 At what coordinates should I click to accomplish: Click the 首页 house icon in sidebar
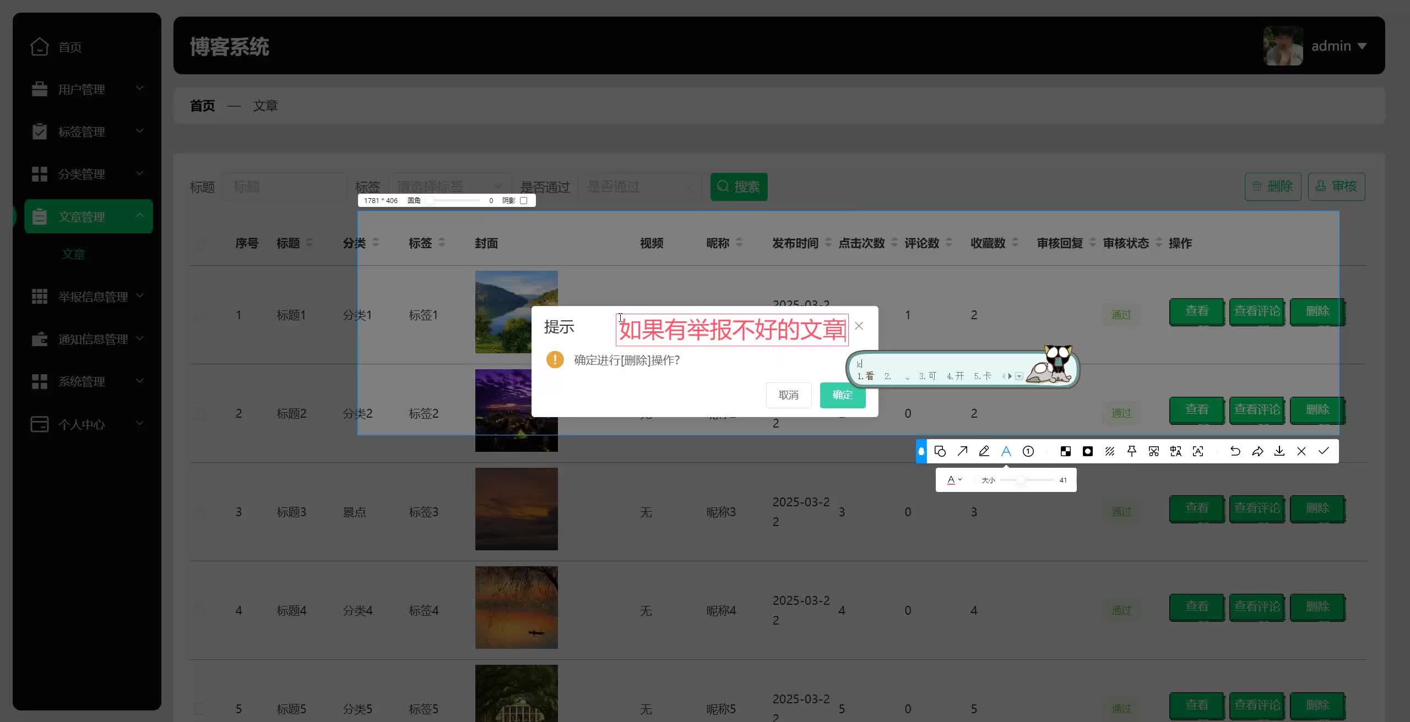[40, 47]
